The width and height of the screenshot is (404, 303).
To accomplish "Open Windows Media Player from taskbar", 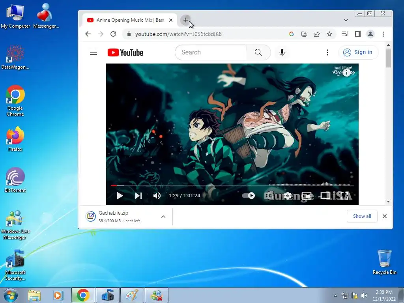I will tap(58, 295).
